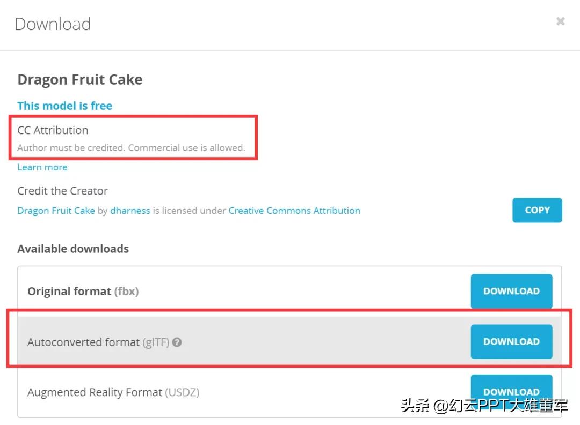Click the Download heading at the top
This screenshot has width=580, height=425.
point(52,24)
